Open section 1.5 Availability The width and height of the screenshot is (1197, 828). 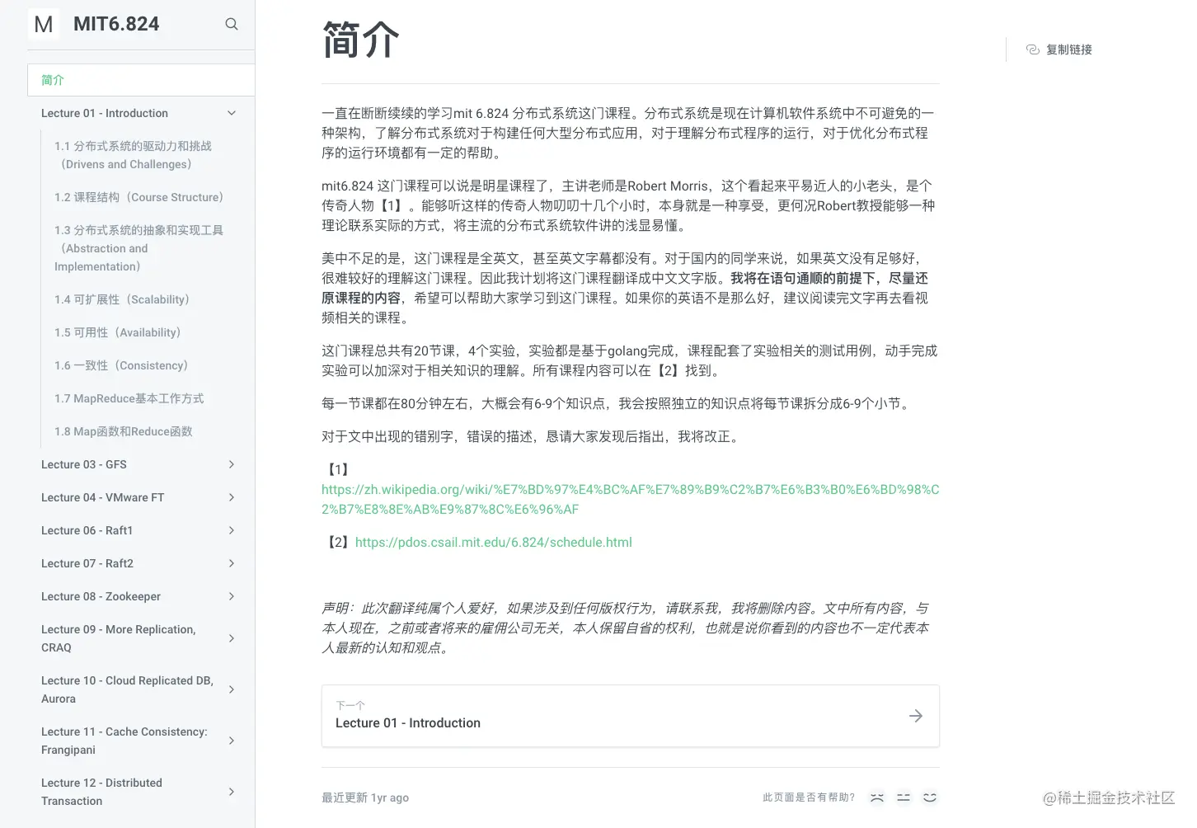click(118, 332)
